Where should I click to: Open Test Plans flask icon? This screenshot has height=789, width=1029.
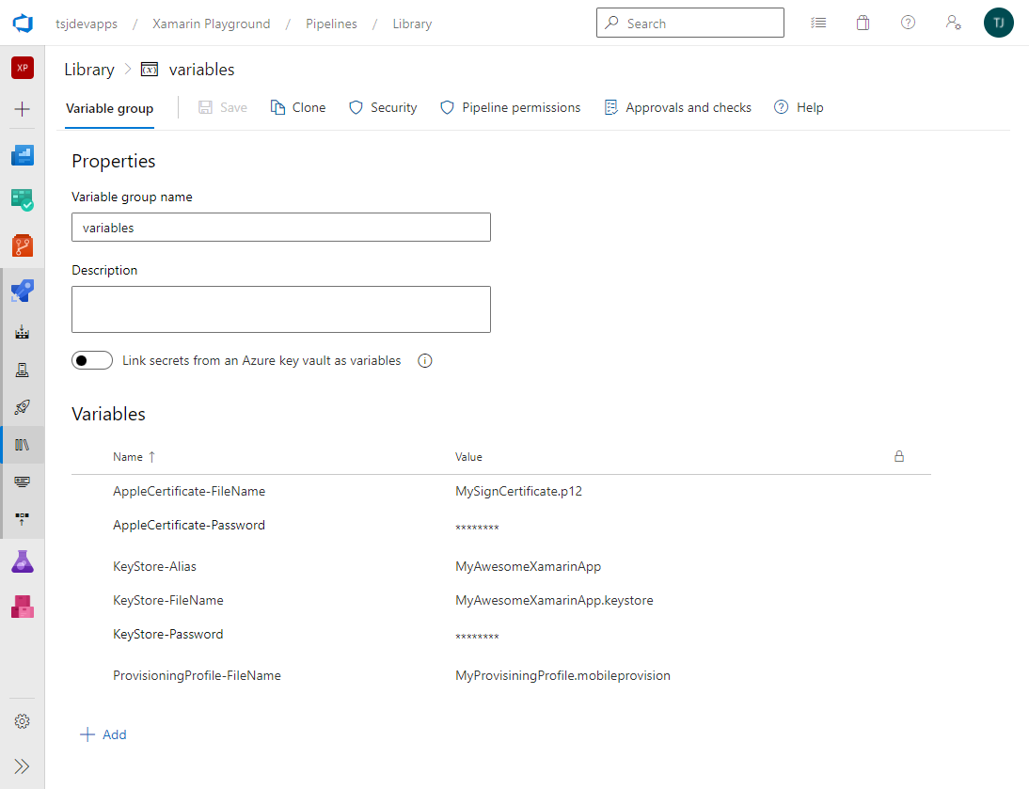[x=22, y=561]
